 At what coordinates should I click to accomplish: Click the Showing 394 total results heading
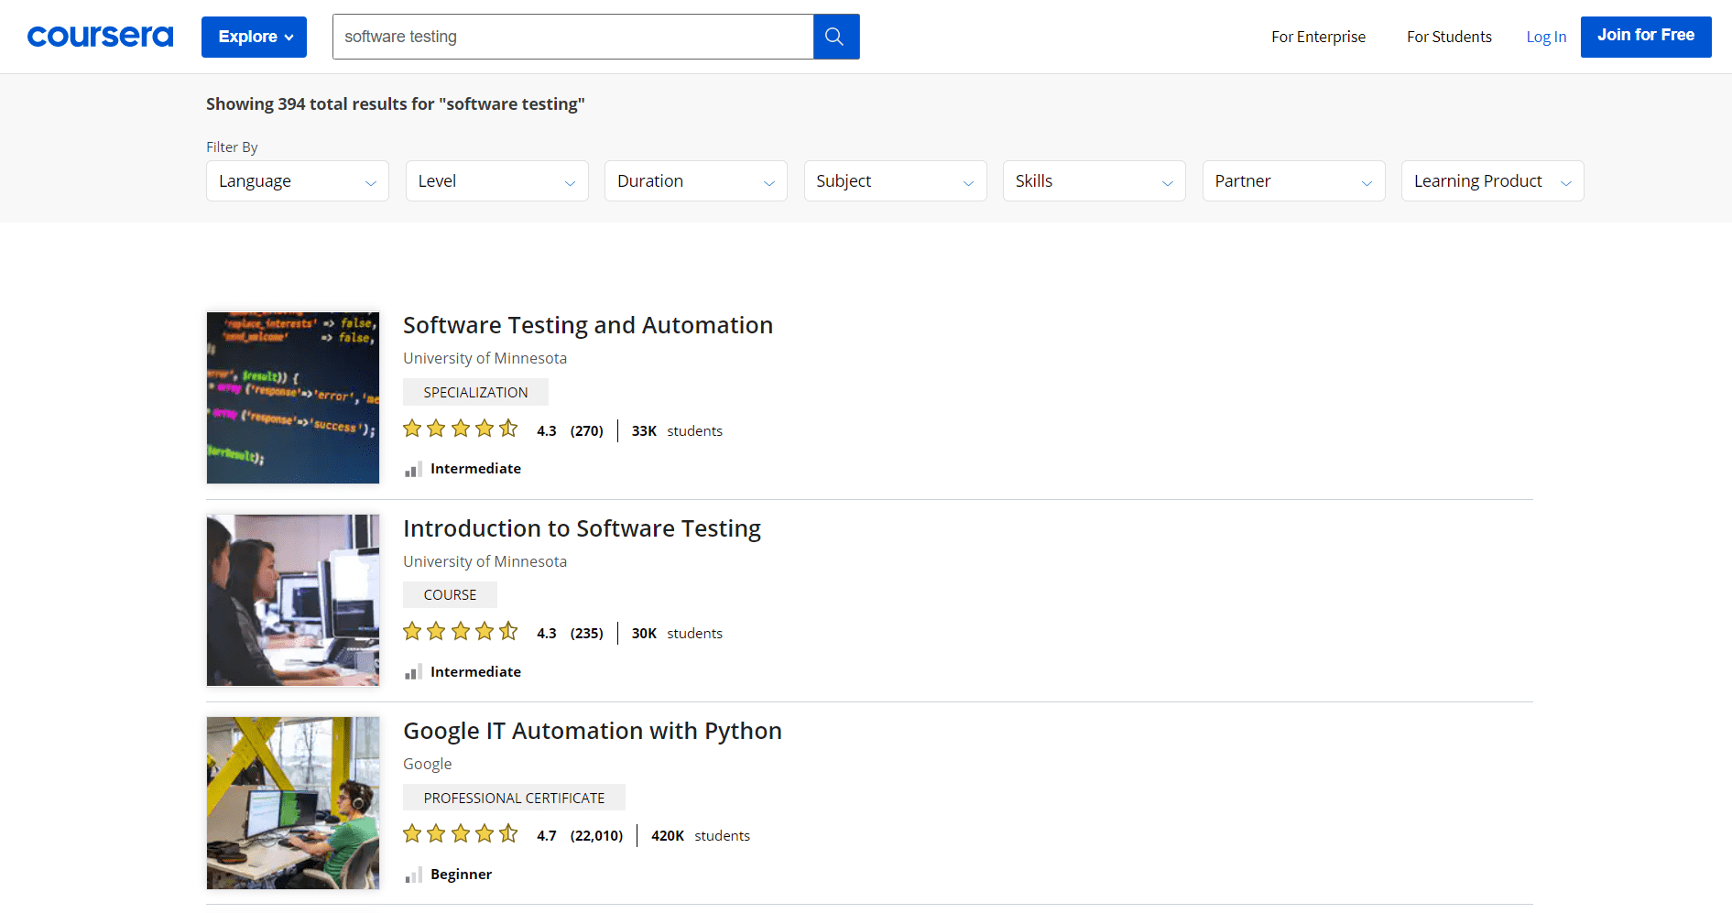(396, 104)
